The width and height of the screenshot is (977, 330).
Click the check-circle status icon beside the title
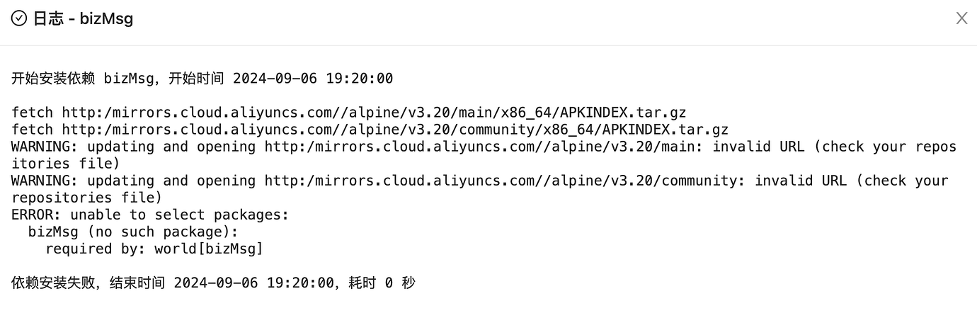click(x=19, y=18)
